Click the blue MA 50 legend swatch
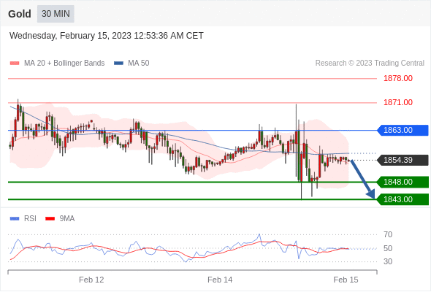This screenshot has width=431, height=292. tap(118, 64)
